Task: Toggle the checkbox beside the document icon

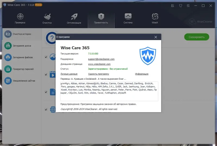Action: pyautogui.click(x=46, y=92)
